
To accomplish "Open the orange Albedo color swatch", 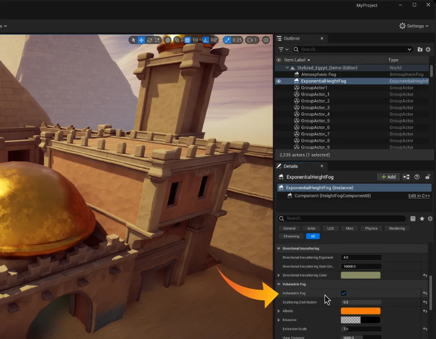I will (x=360, y=311).
